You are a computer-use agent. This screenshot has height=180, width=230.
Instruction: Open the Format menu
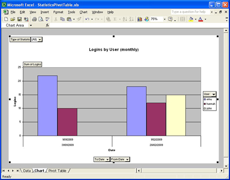(58, 12)
